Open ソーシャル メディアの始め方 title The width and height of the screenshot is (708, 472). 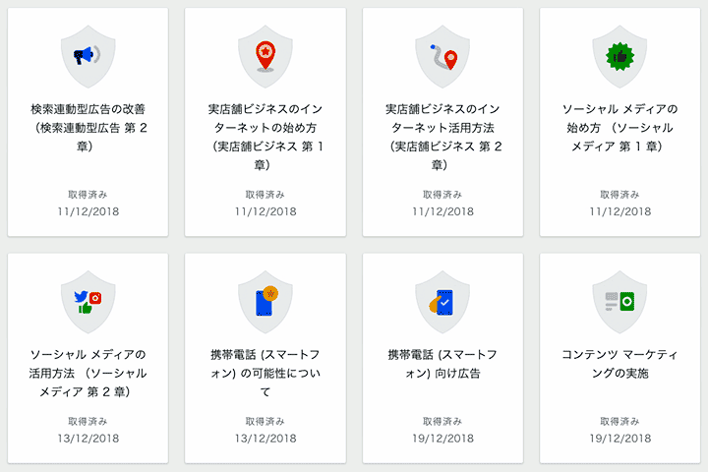(x=619, y=127)
